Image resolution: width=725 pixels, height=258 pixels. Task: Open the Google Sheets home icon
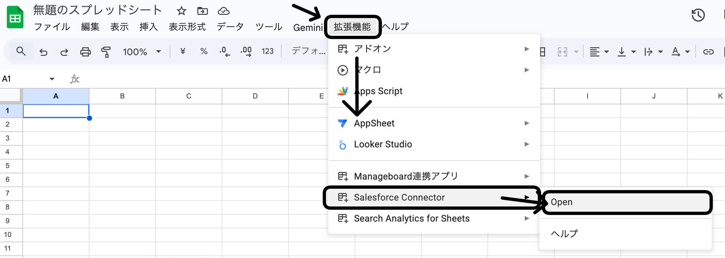[15, 17]
